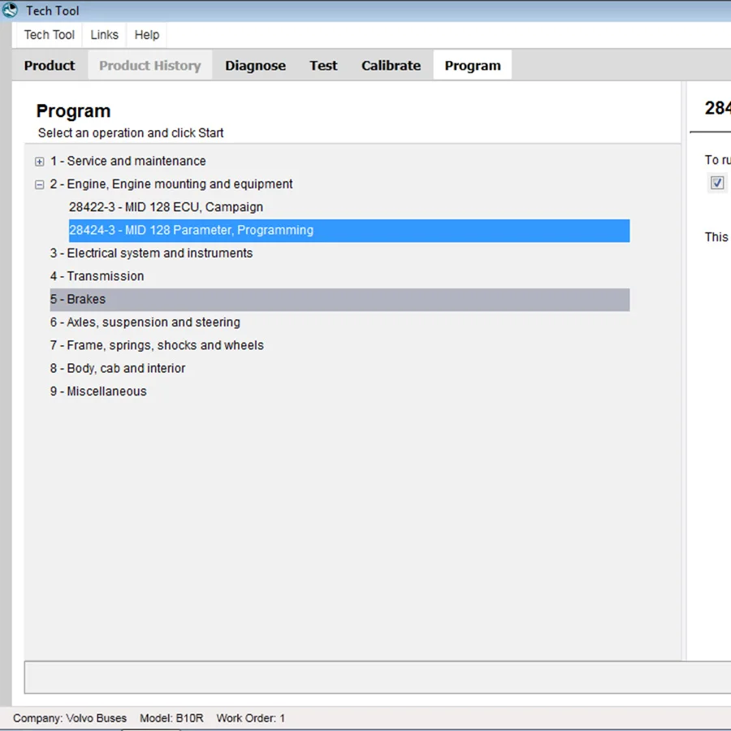Open the Links menu

[x=105, y=35]
